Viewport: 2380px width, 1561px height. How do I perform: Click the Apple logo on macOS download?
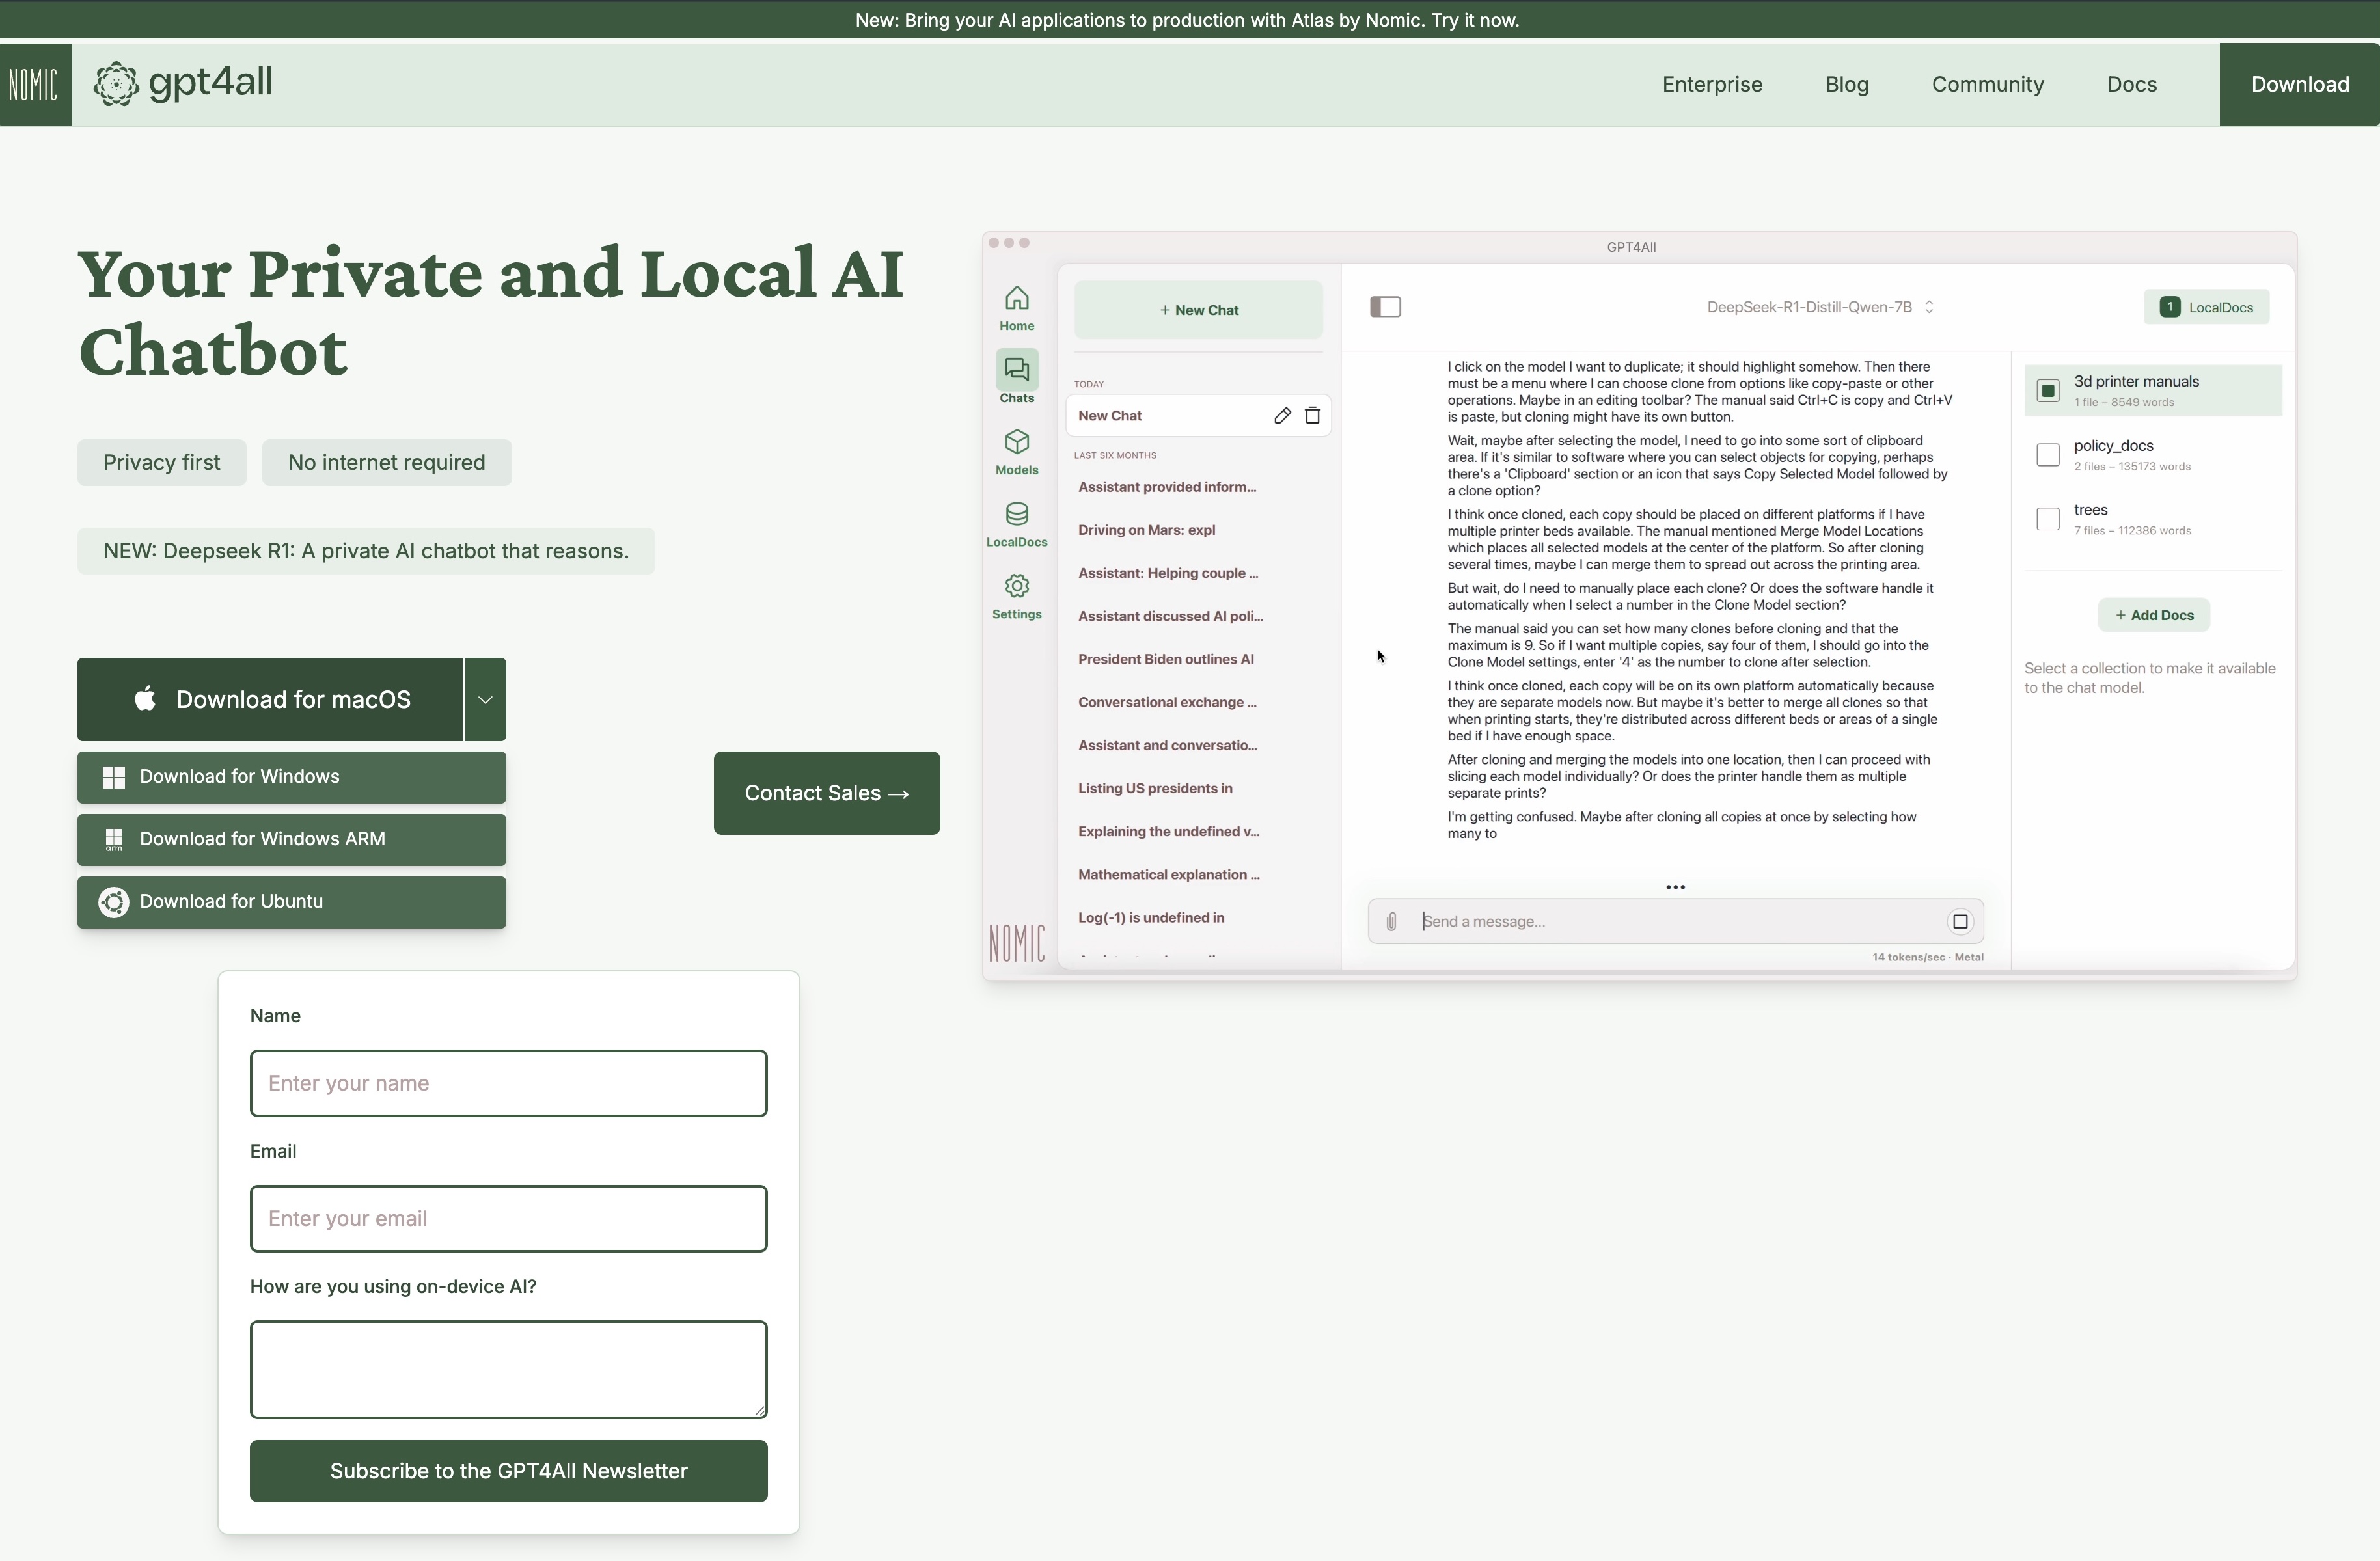pos(145,699)
